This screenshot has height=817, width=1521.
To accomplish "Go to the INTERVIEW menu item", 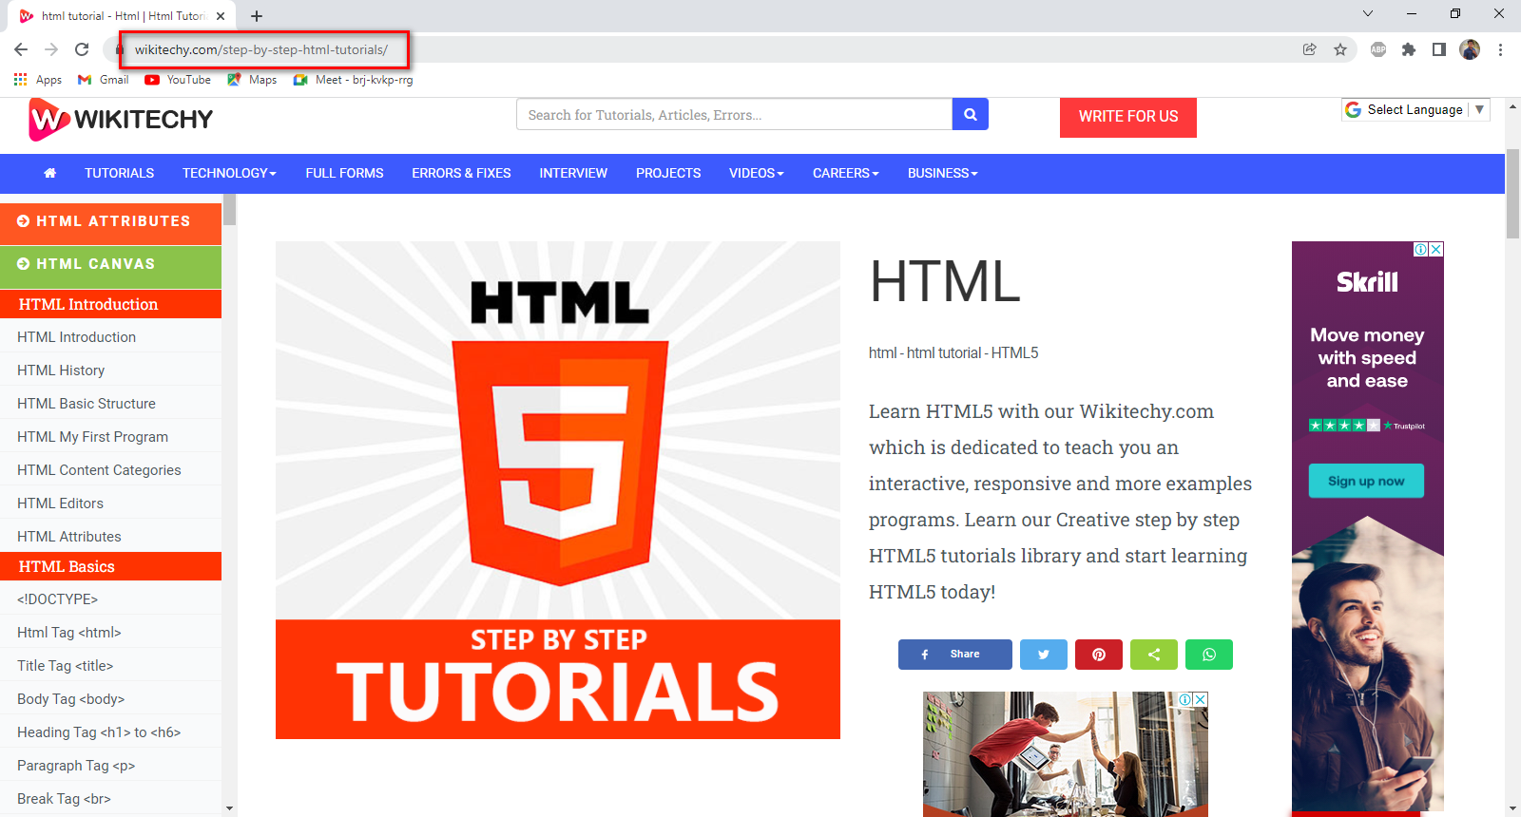I will [x=572, y=173].
